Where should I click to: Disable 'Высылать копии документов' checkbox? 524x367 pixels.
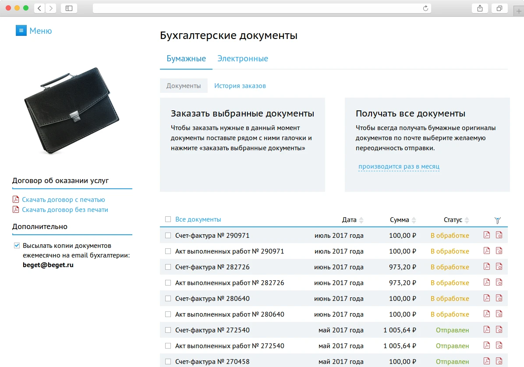16,245
